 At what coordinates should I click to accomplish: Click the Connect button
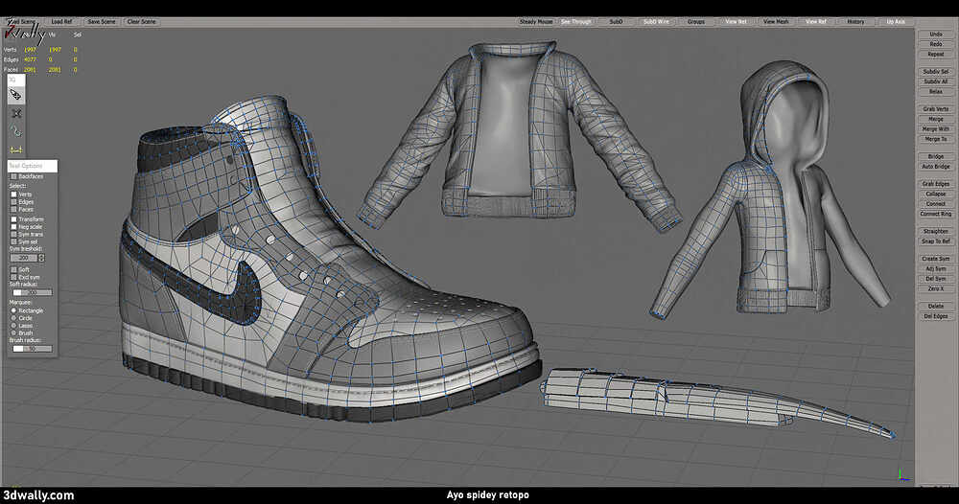click(936, 203)
